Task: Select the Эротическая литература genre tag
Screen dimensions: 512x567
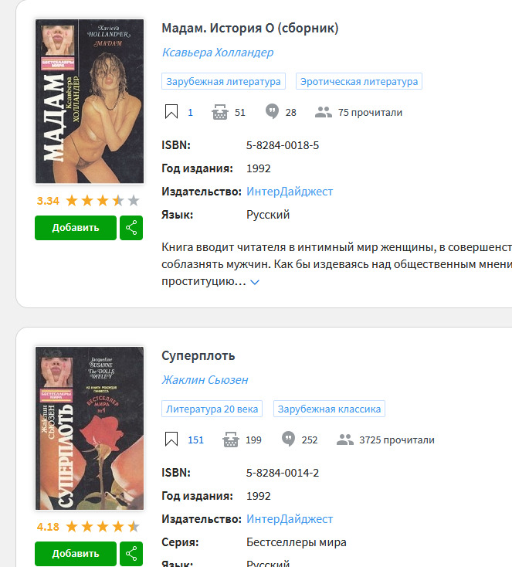Action: tap(359, 81)
